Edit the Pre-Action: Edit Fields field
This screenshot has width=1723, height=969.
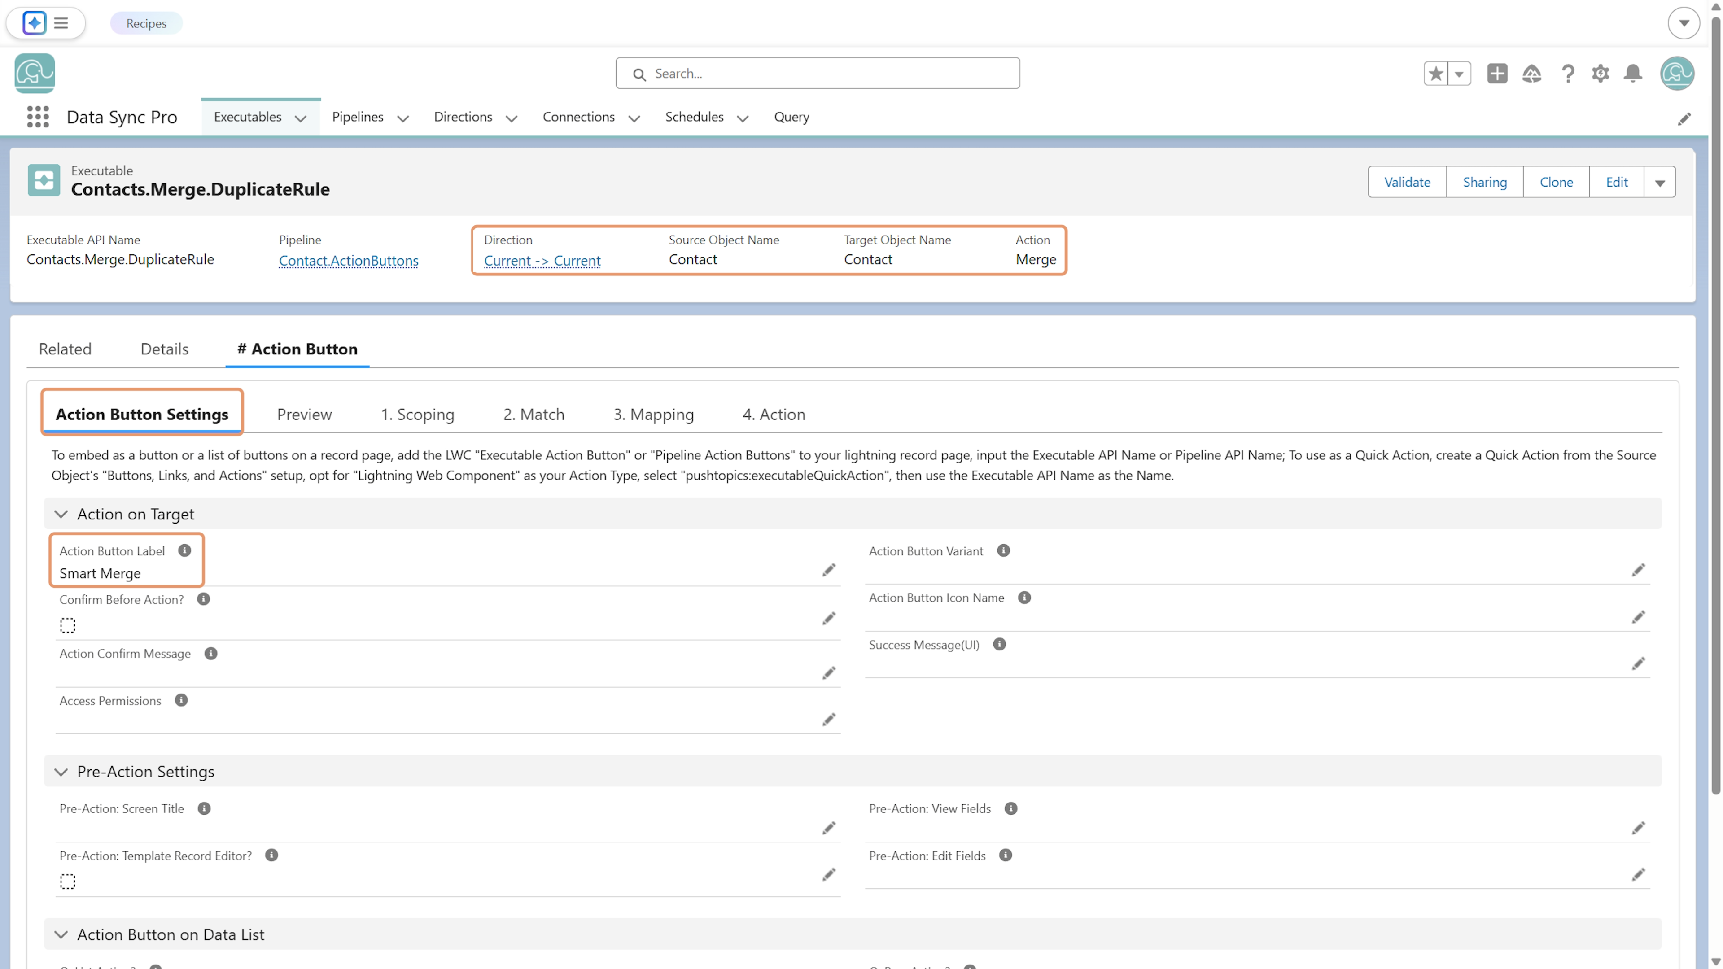pos(1638,875)
